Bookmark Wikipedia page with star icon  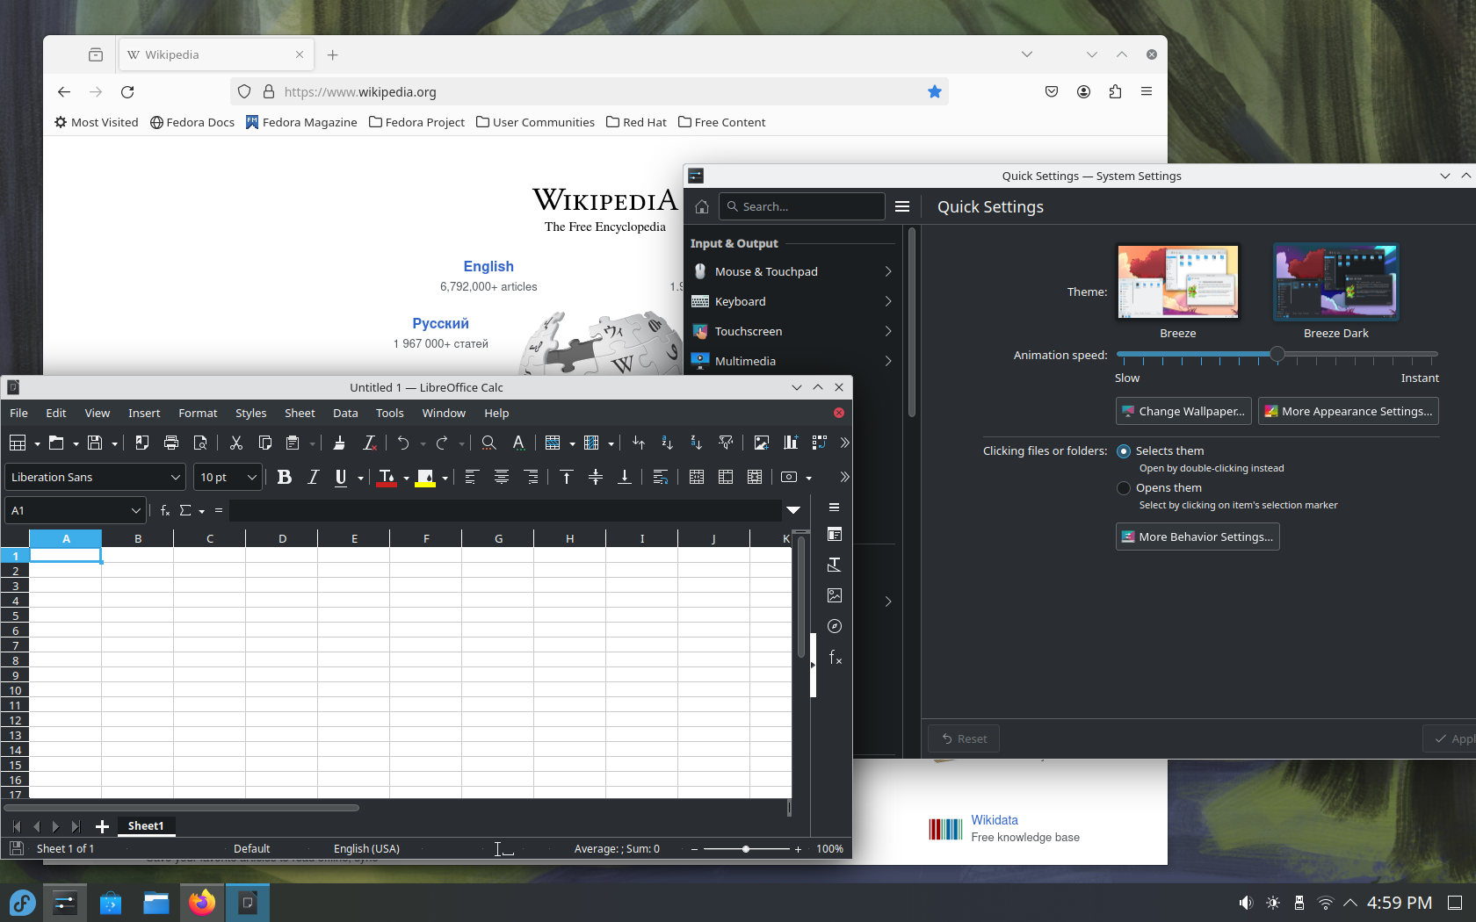coord(935,91)
